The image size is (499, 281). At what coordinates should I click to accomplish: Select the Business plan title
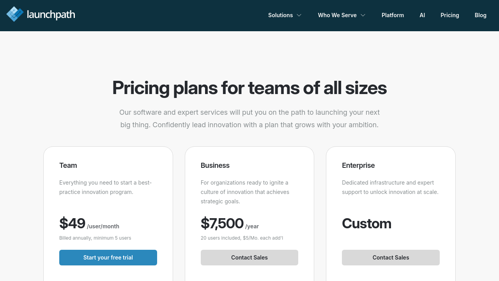coord(215,165)
